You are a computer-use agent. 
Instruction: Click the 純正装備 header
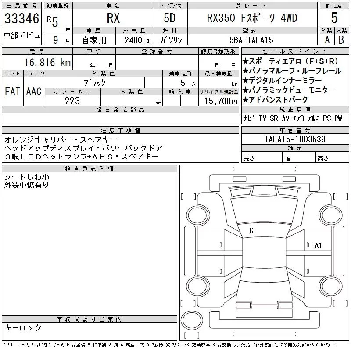pos(295,109)
